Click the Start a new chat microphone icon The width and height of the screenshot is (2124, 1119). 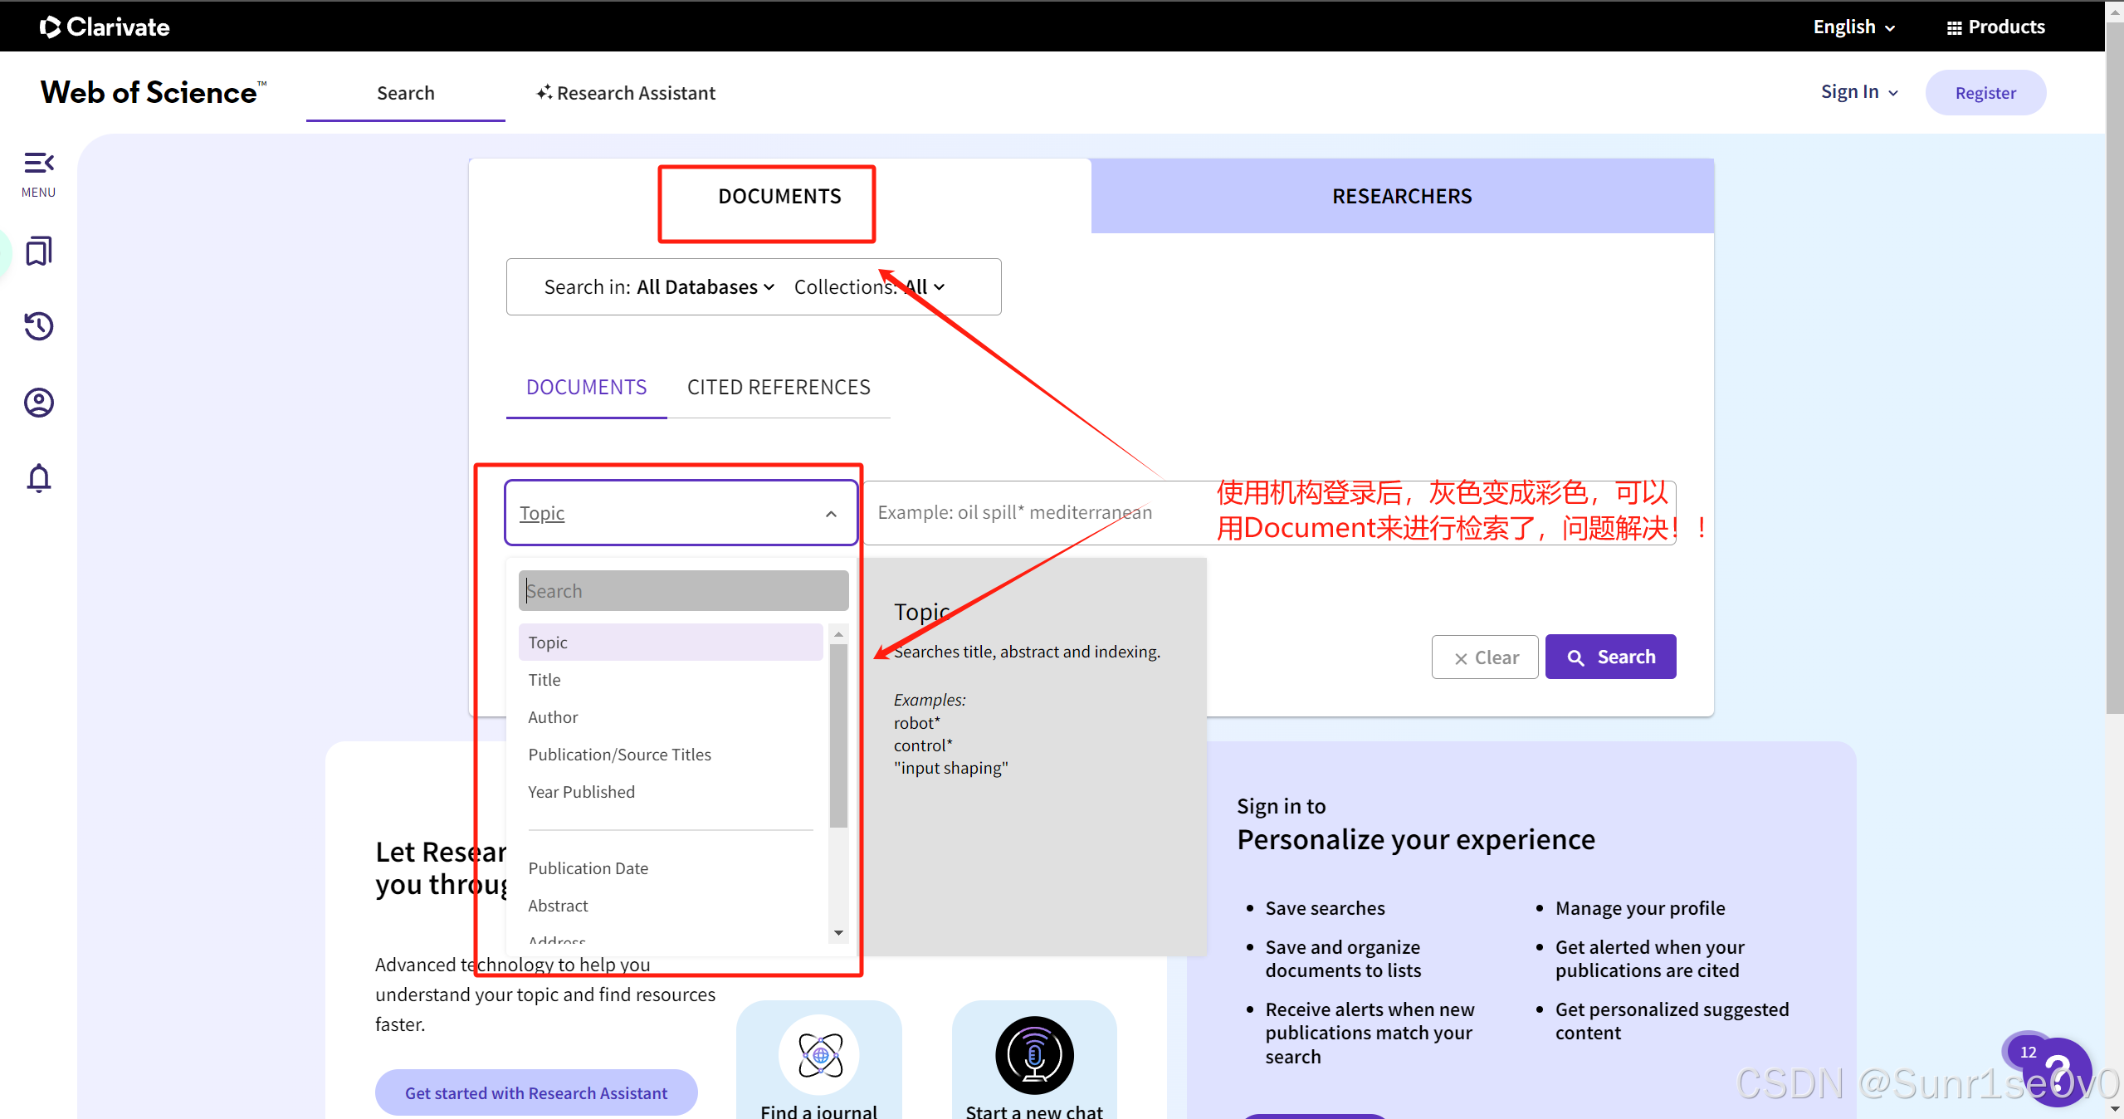tap(1034, 1055)
